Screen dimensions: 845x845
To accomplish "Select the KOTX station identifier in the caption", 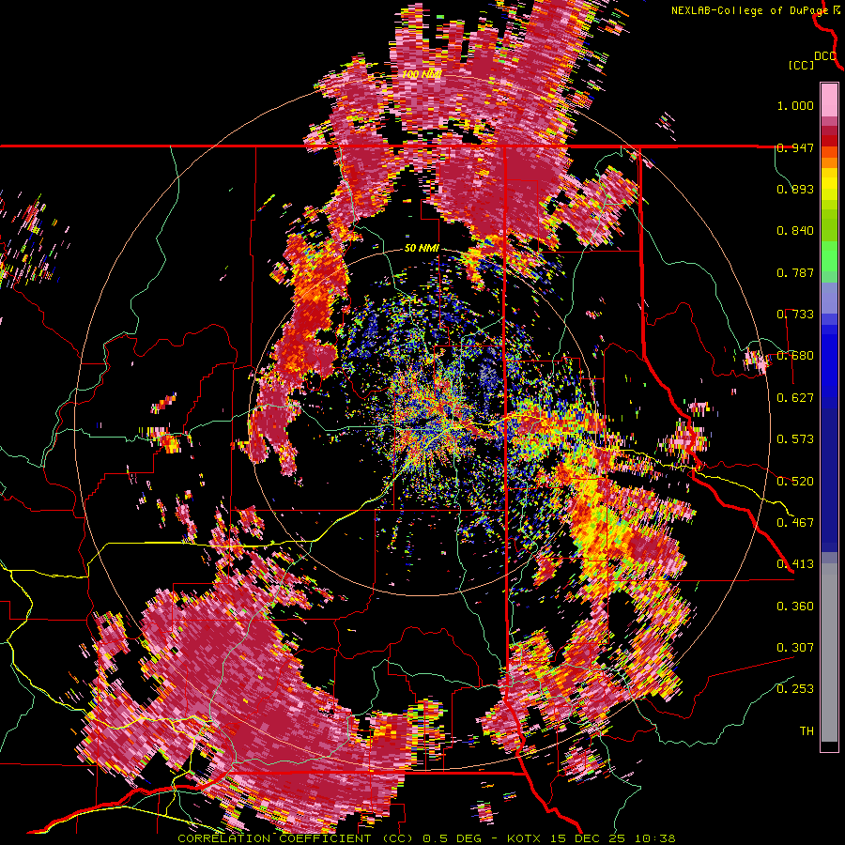I will 526,838.
